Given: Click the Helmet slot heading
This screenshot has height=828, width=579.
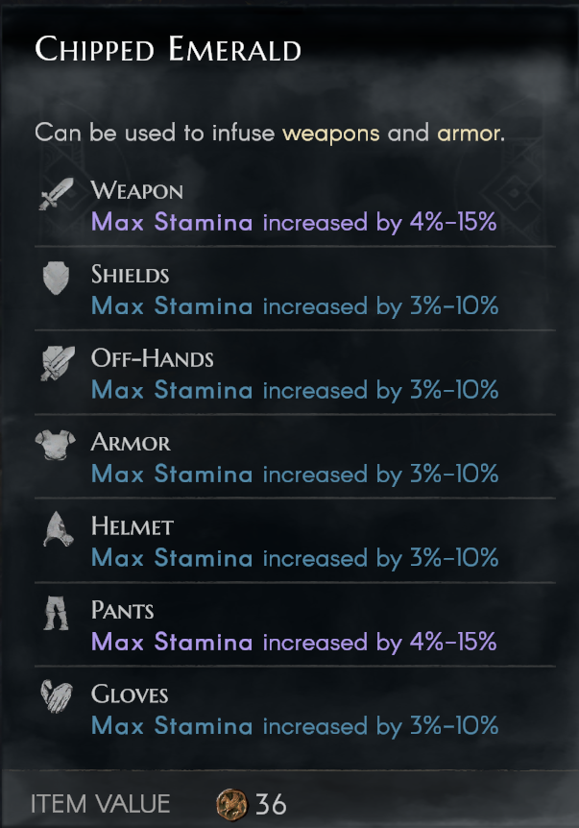Looking at the screenshot, I should 132,526.
